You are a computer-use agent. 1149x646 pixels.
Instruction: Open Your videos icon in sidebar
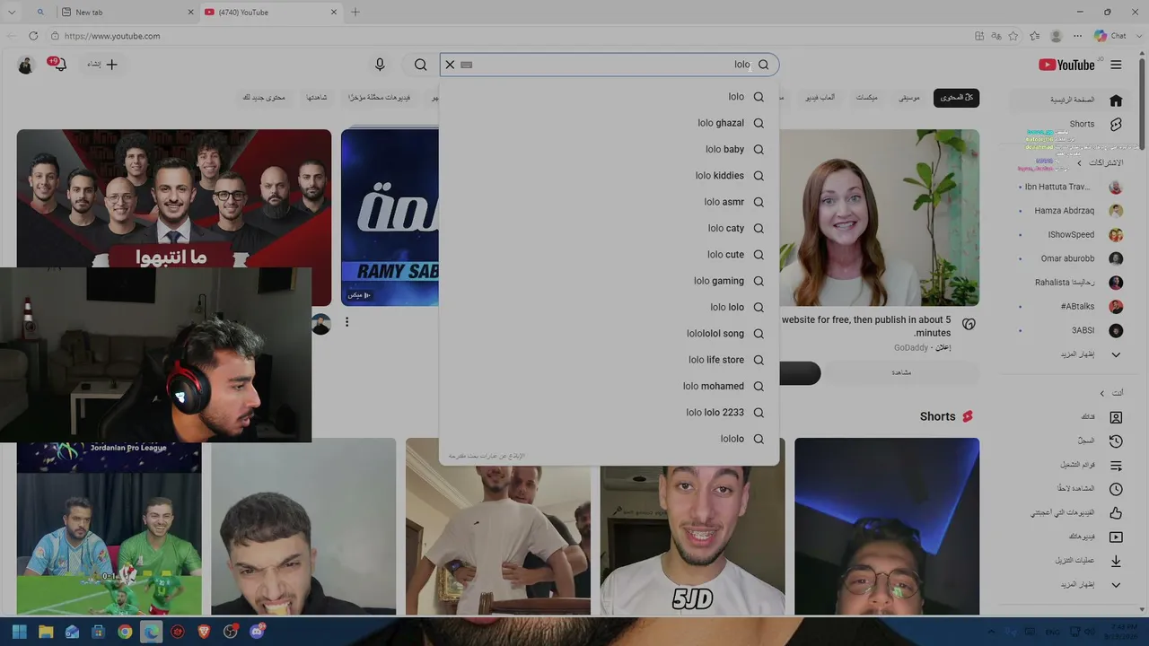pos(1116,537)
